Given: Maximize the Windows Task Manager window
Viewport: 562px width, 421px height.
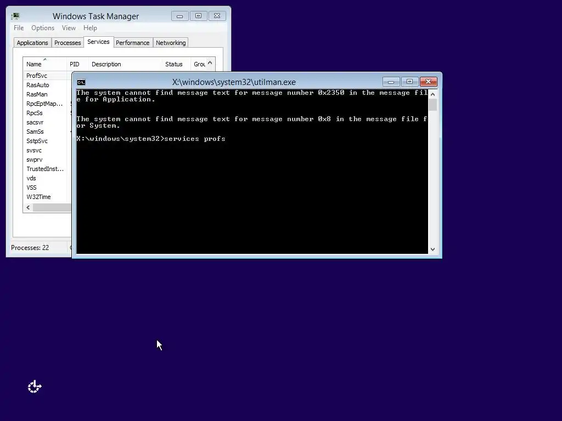Looking at the screenshot, I should coord(199,16).
